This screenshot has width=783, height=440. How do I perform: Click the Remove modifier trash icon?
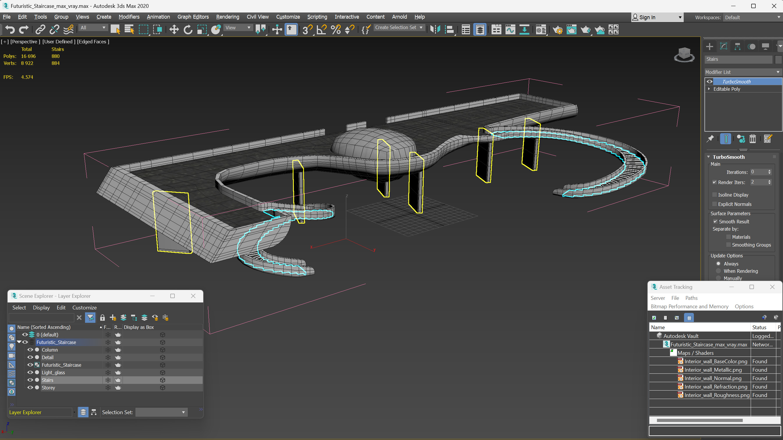coord(753,139)
